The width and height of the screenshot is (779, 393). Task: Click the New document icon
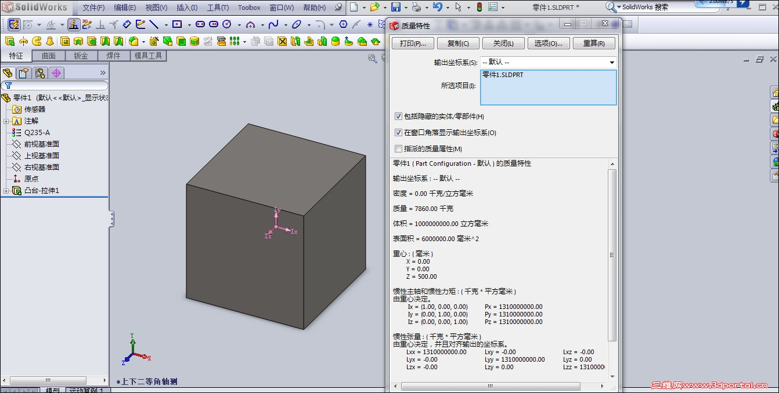tap(354, 7)
